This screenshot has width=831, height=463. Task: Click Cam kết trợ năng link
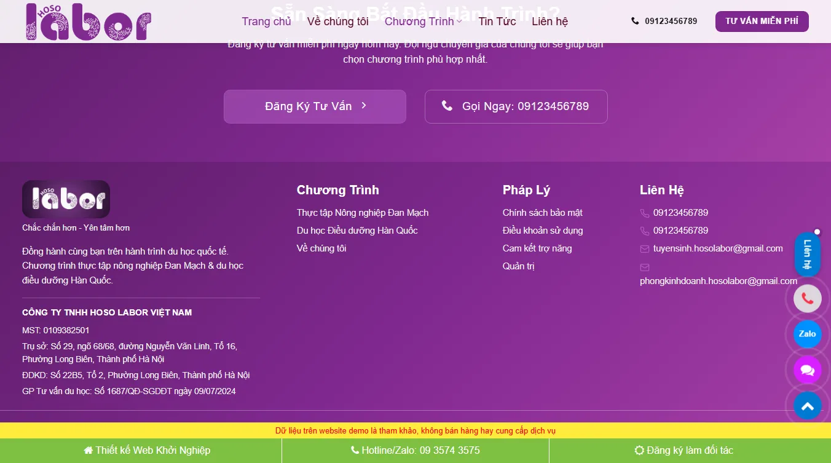pyautogui.click(x=537, y=248)
